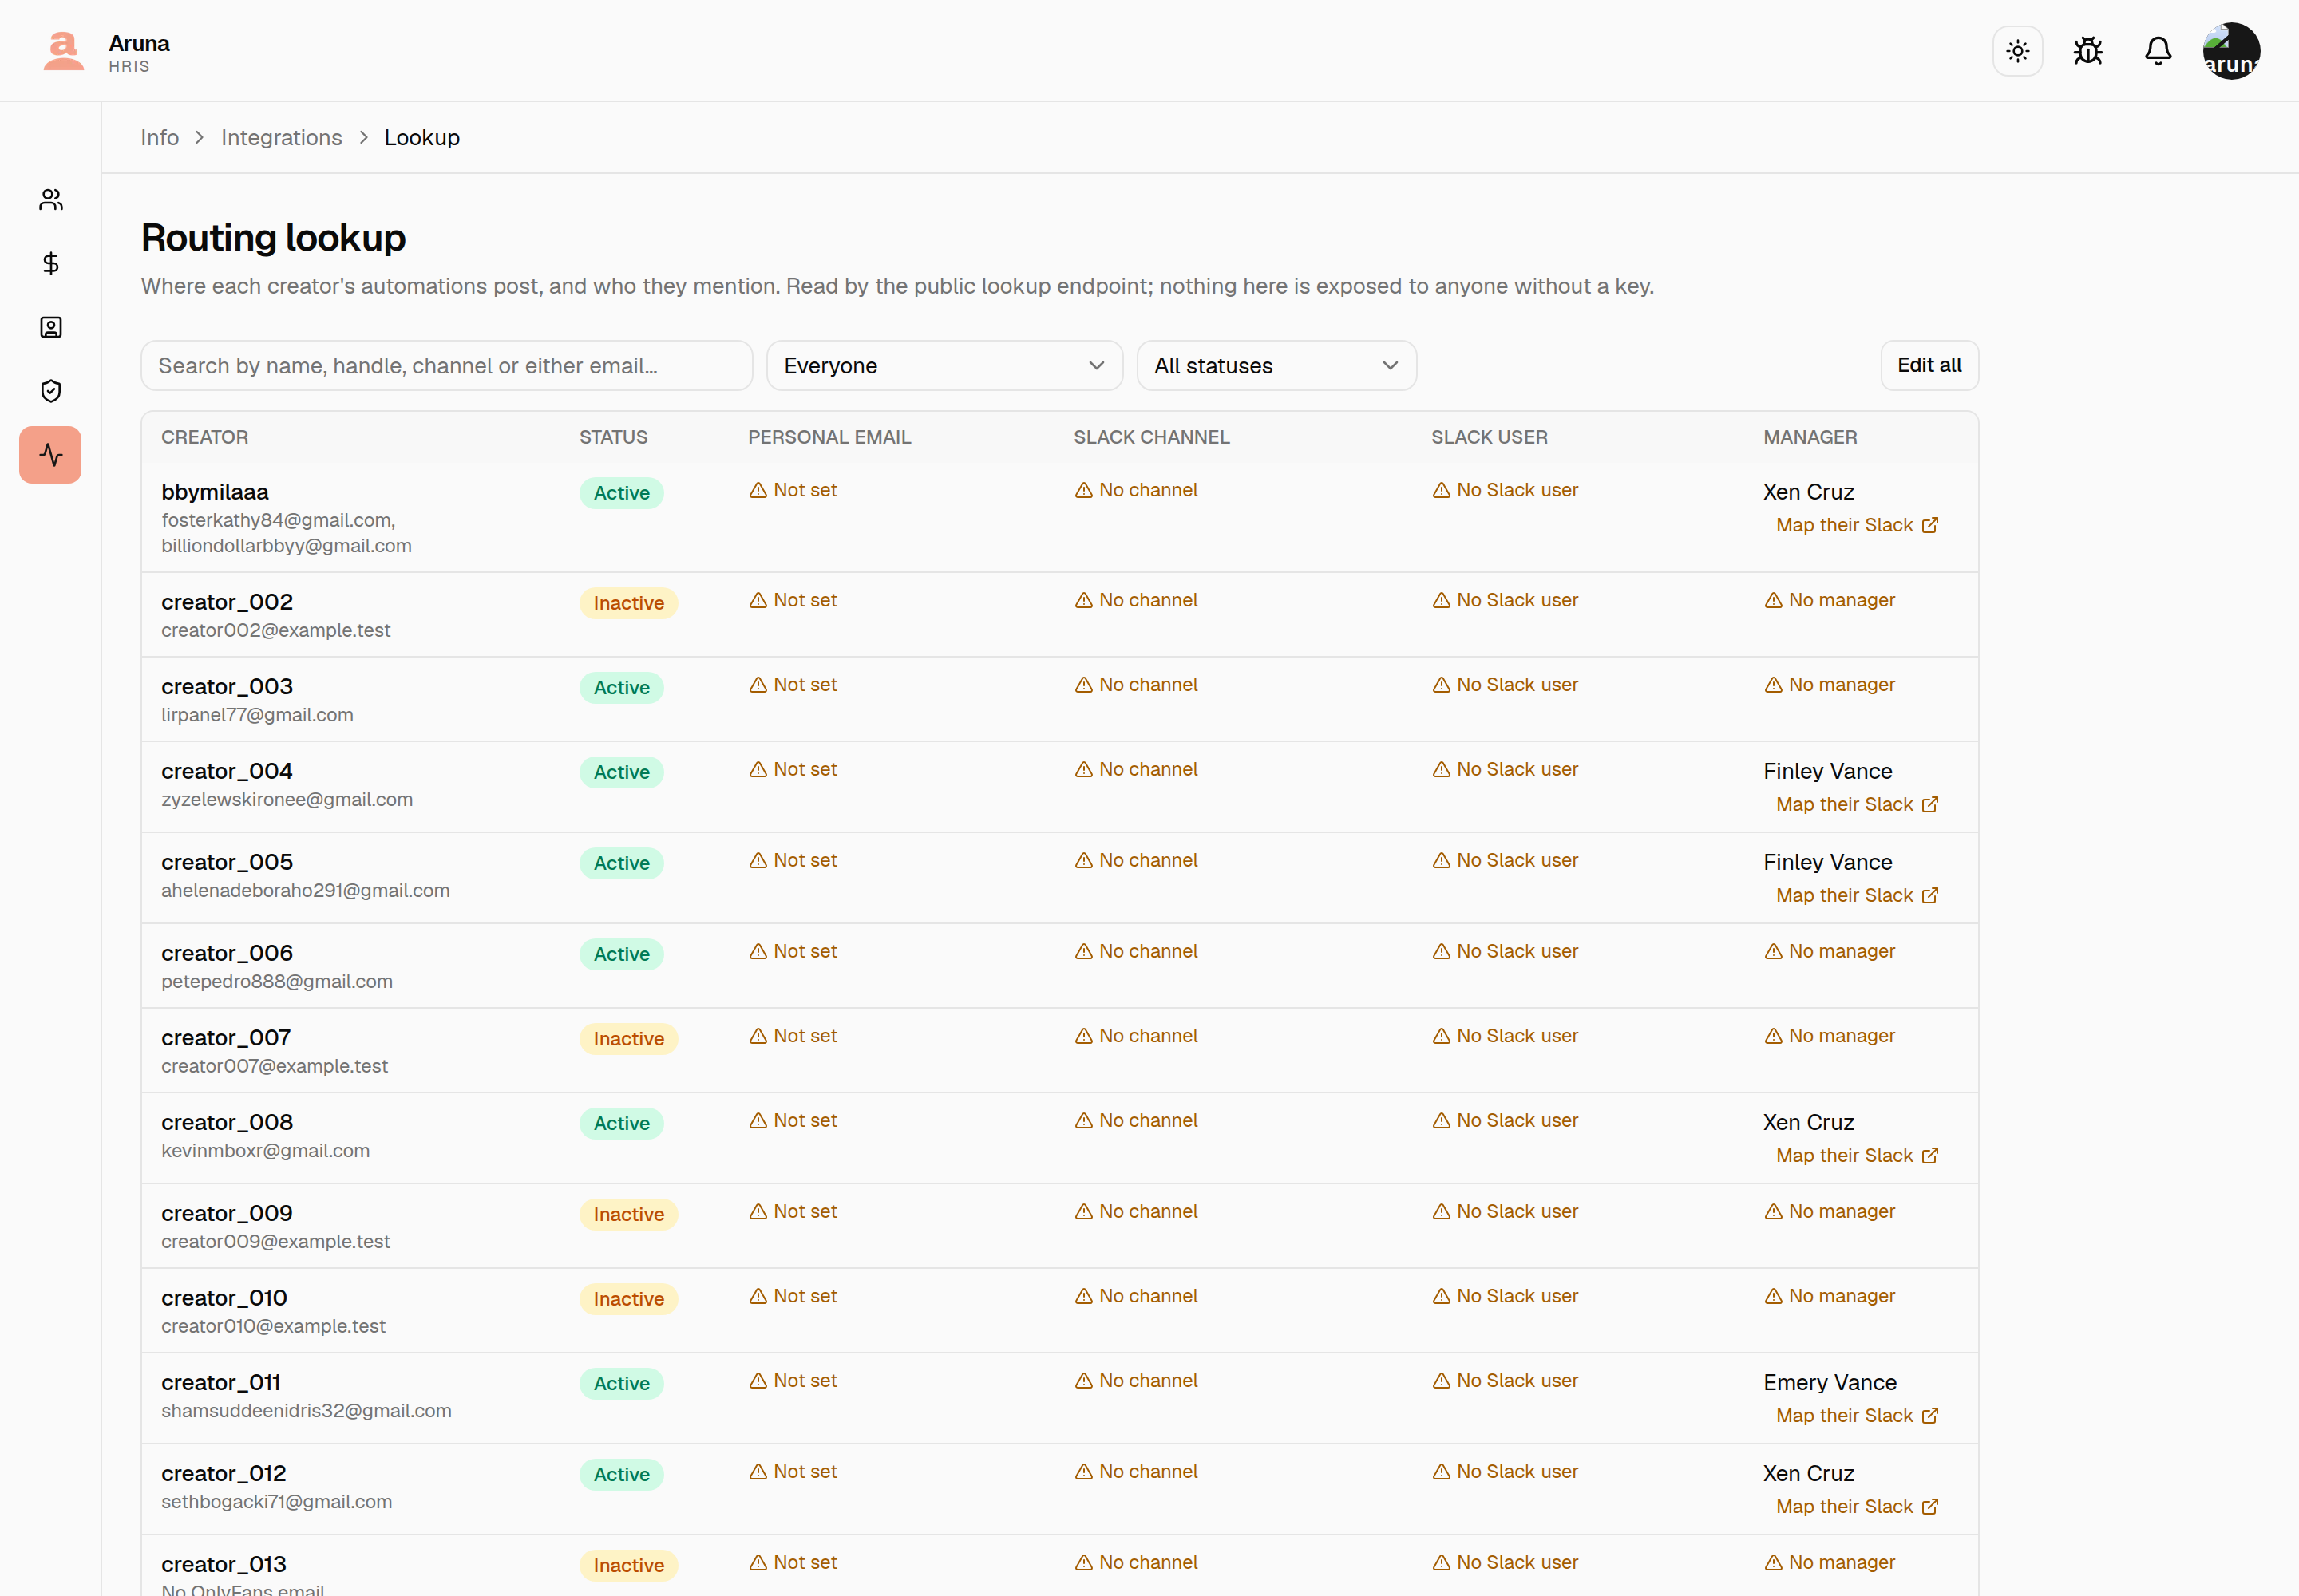Open Map their Slack for creator_008
The width and height of the screenshot is (2299, 1596).
point(1856,1156)
